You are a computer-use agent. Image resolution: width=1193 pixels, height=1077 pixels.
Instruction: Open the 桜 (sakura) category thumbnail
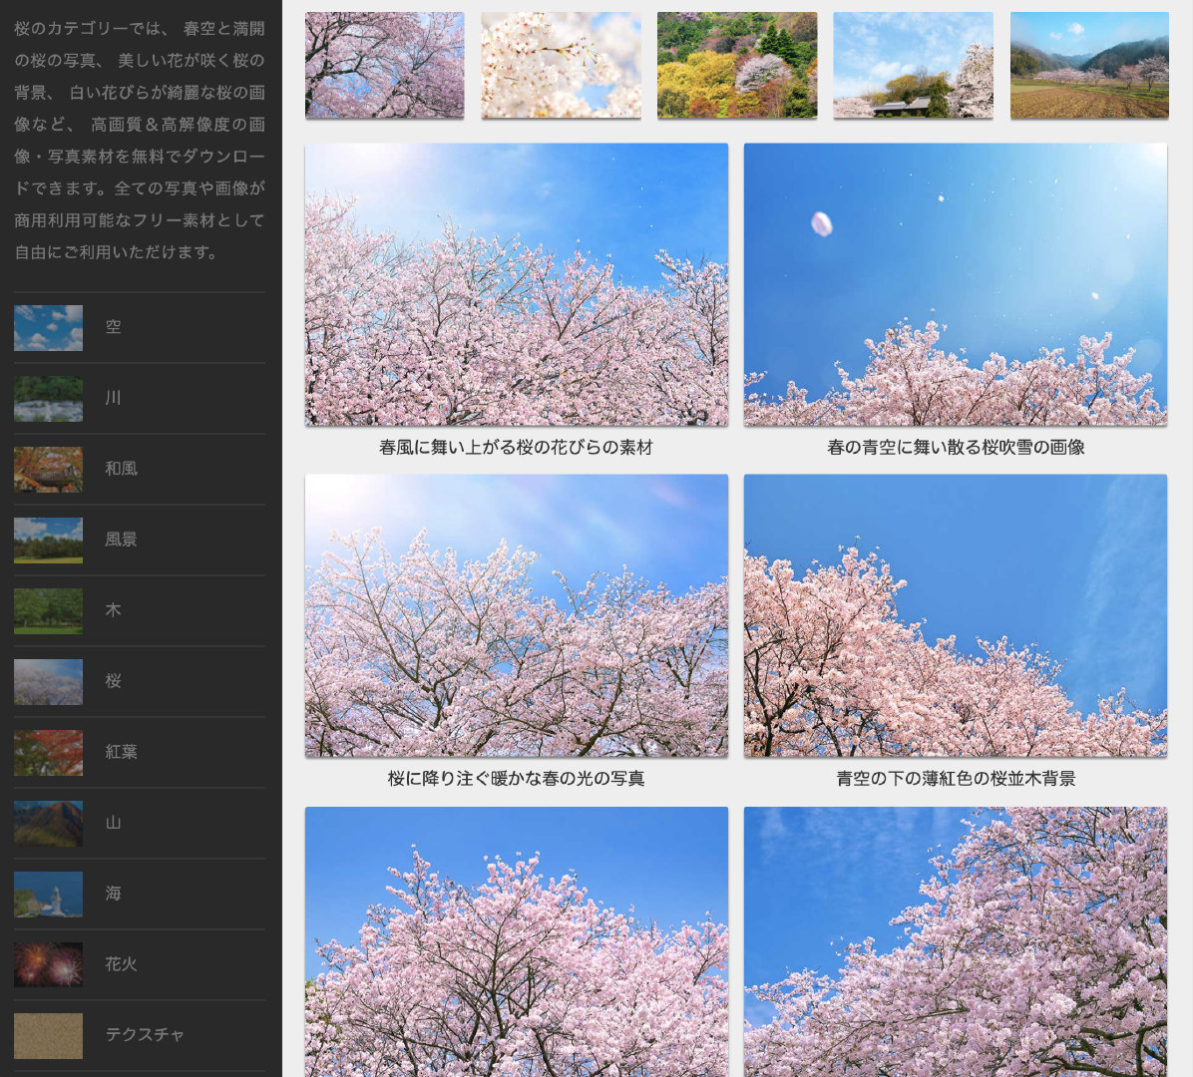point(48,681)
